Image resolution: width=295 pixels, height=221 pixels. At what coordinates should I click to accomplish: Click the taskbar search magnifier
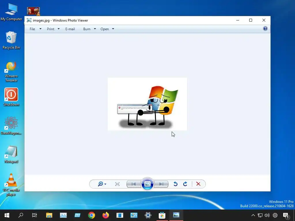(x=21, y=215)
